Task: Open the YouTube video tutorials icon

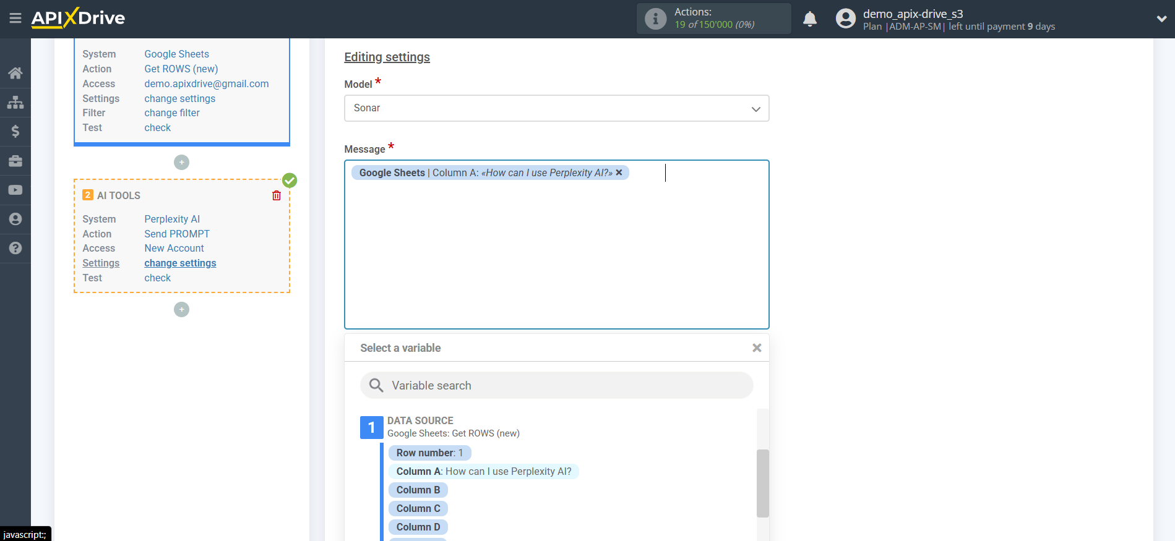Action: click(15, 190)
